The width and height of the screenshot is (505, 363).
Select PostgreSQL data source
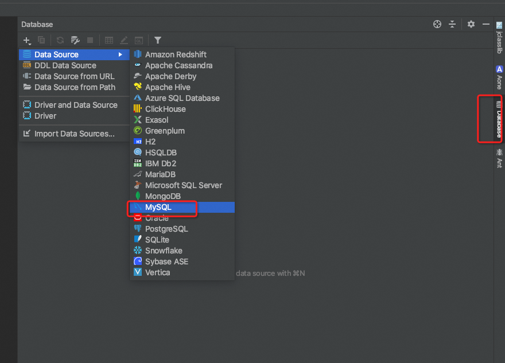click(182, 229)
